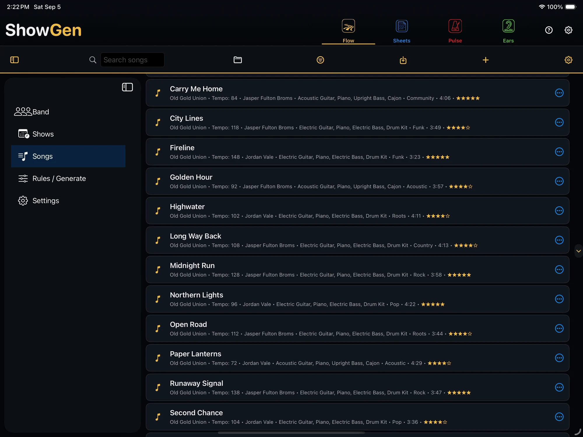583x437 pixels.
Task: Open more options for City Lines
Action: pyautogui.click(x=559, y=122)
